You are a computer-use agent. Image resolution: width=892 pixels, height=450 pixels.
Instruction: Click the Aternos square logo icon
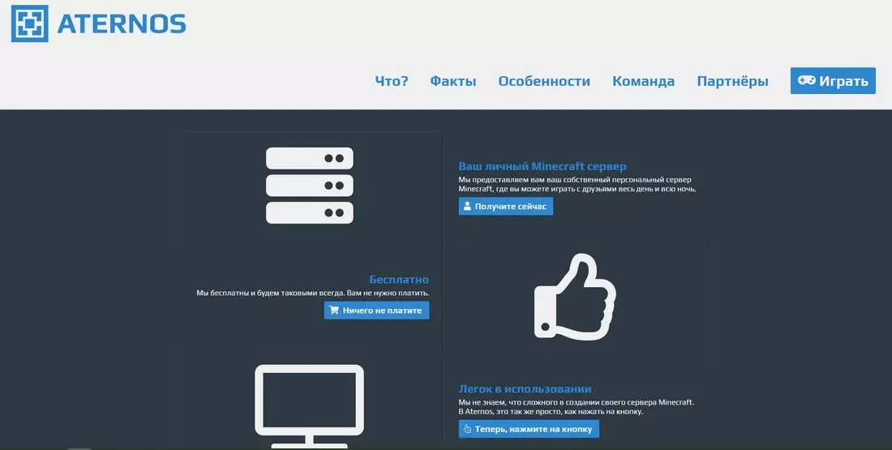pyautogui.click(x=29, y=24)
